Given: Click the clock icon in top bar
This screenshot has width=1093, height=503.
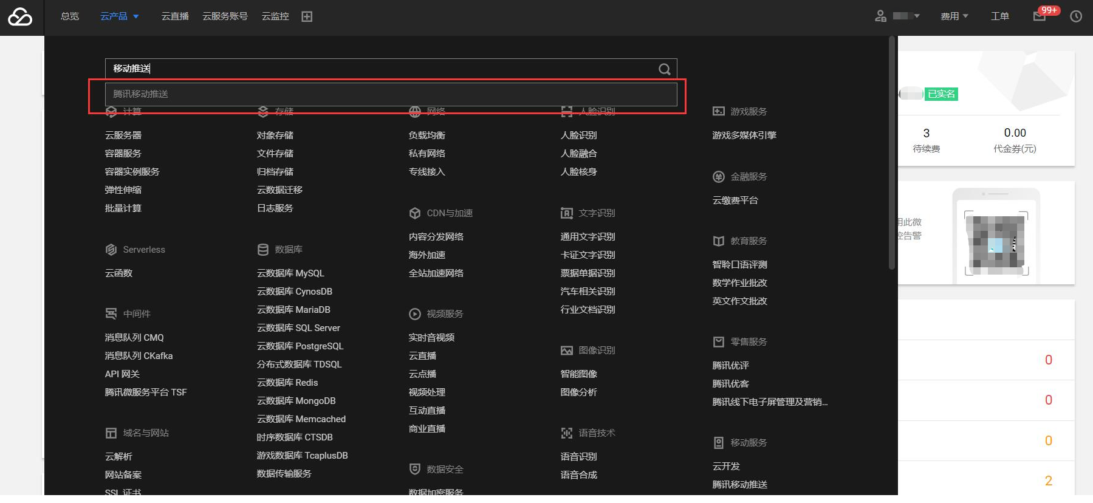Looking at the screenshot, I should tap(1076, 16).
